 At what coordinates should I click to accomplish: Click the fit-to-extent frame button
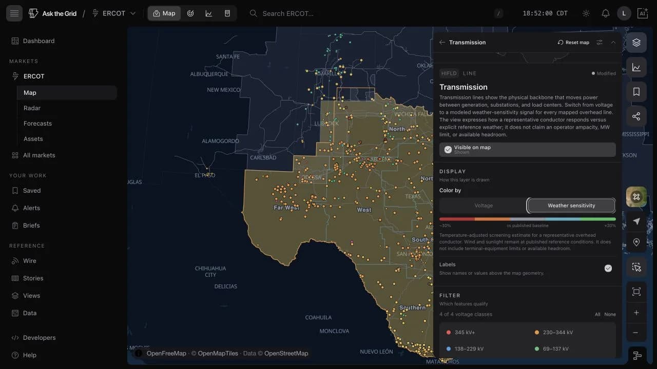(636, 292)
